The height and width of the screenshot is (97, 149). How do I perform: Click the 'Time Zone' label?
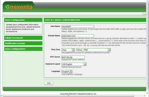click(x=56, y=49)
